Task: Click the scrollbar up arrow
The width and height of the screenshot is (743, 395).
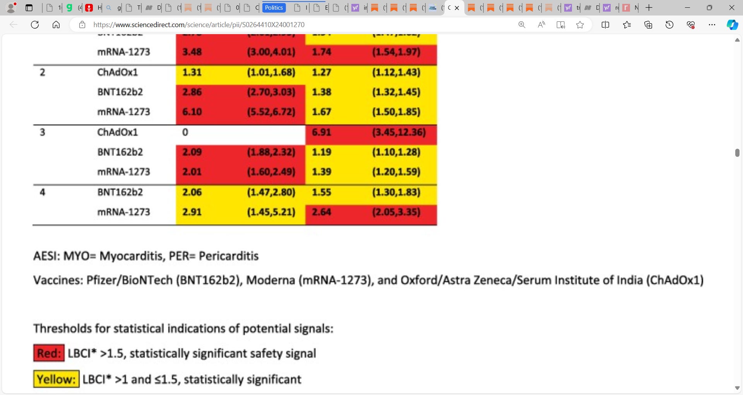Action: pyautogui.click(x=737, y=40)
